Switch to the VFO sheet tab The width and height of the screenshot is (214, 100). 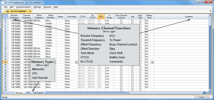click(x=28, y=93)
